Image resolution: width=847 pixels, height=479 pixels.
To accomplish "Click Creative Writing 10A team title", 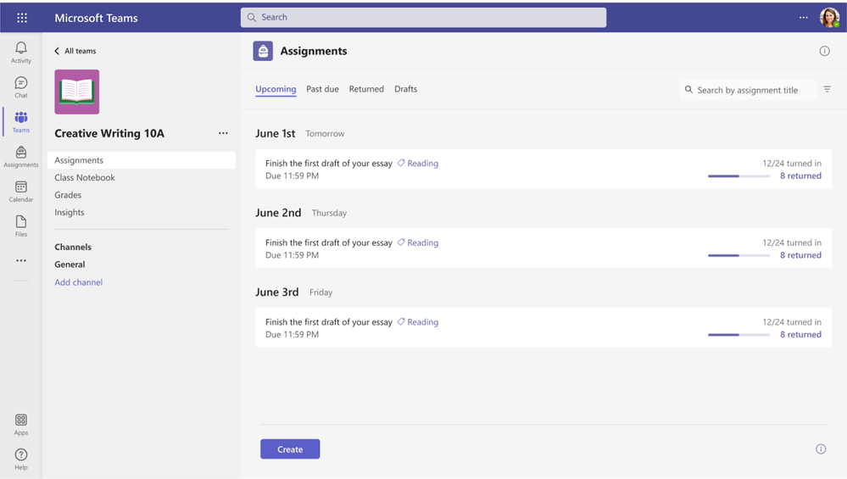I will pos(109,133).
